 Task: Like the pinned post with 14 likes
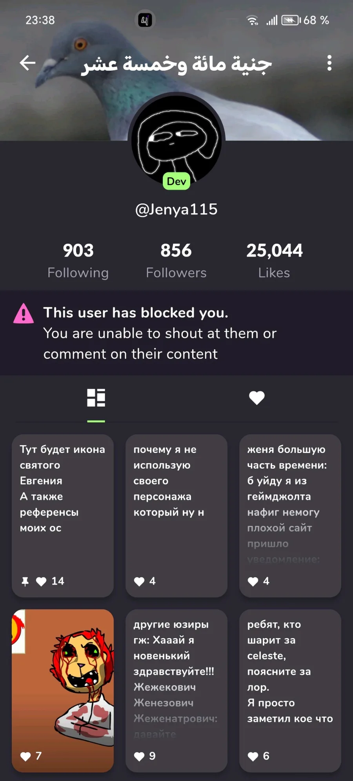tap(41, 581)
